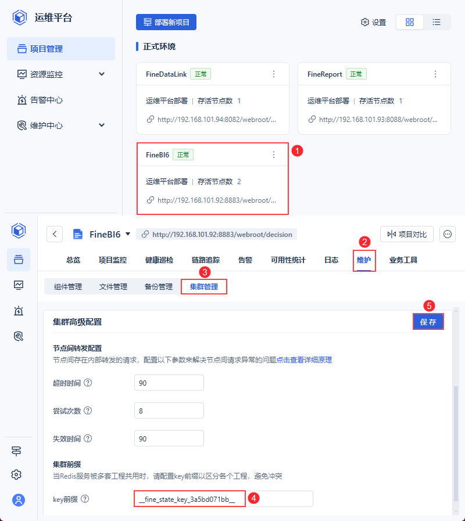The height and width of the screenshot is (521, 465).
Task: Open the webroot/decision URL in header
Action: 217,234
